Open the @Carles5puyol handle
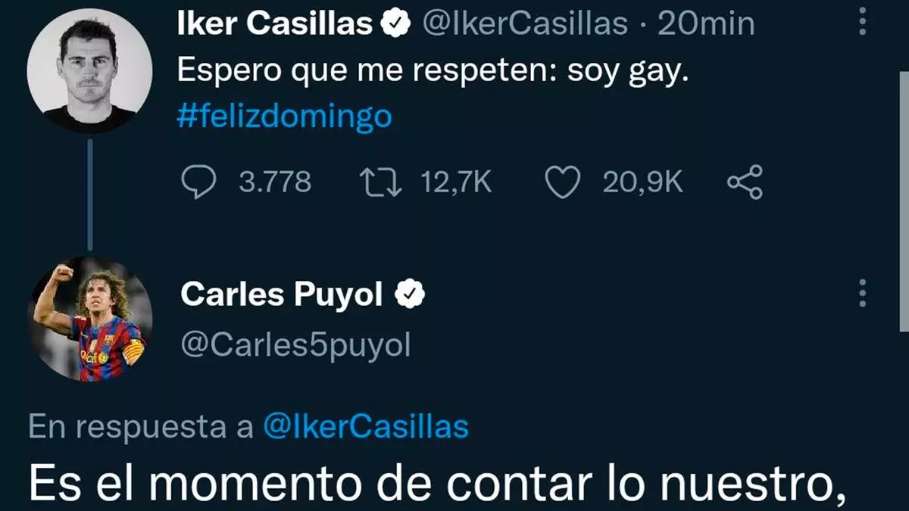The image size is (909, 511). click(295, 344)
